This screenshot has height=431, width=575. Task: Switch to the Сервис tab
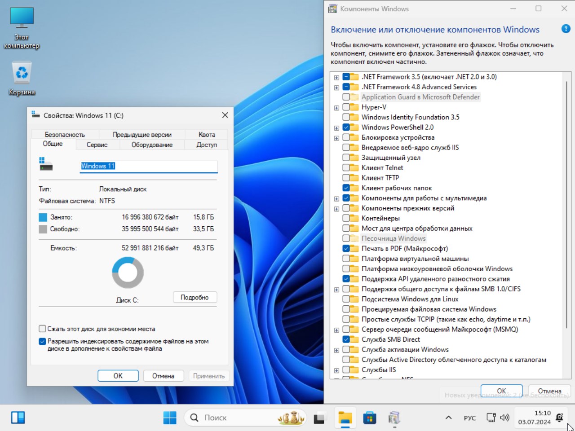coord(97,145)
